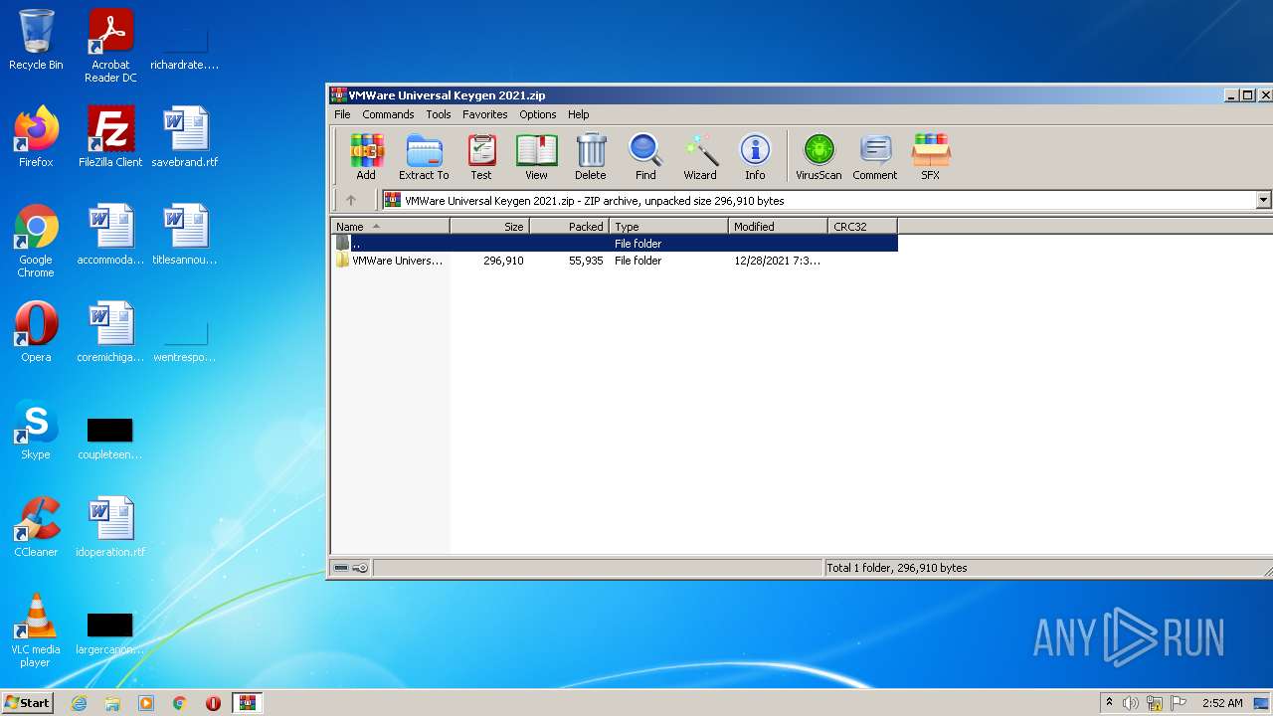Open the Tools menu

click(439, 114)
